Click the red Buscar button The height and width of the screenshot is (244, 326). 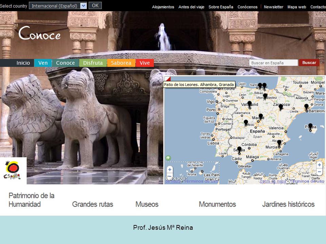coord(309,63)
